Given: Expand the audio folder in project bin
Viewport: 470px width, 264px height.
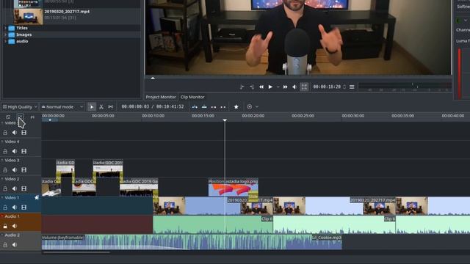Looking at the screenshot, I should coord(5,41).
